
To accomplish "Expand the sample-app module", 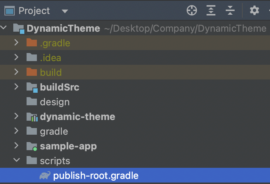I will (16, 146).
